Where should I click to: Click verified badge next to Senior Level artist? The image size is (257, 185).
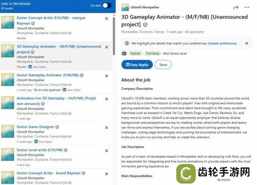pyautogui.click(x=66, y=150)
